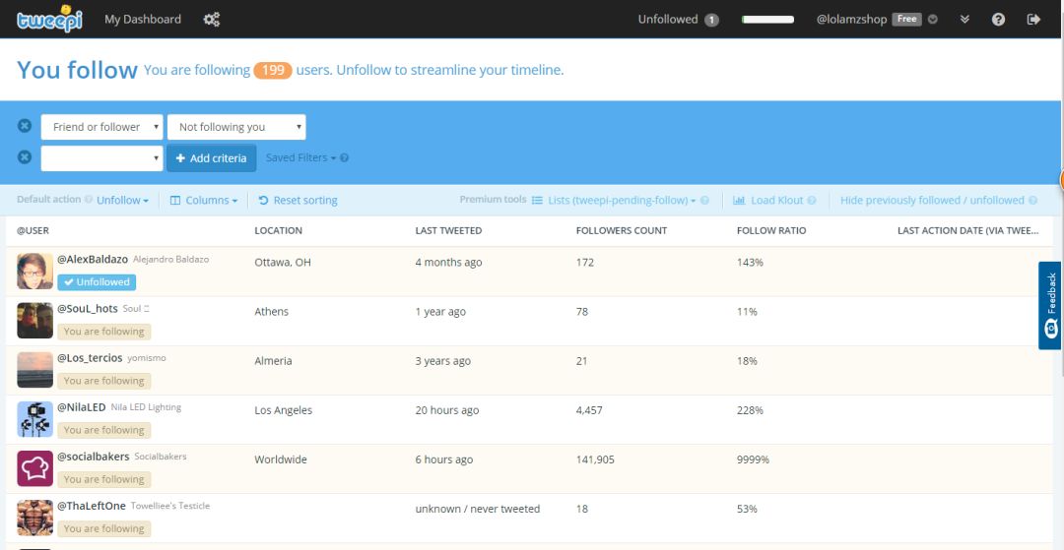This screenshot has width=1064, height=550.
Task: Open the Not following you dropdown
Action: tap(236, 127)
